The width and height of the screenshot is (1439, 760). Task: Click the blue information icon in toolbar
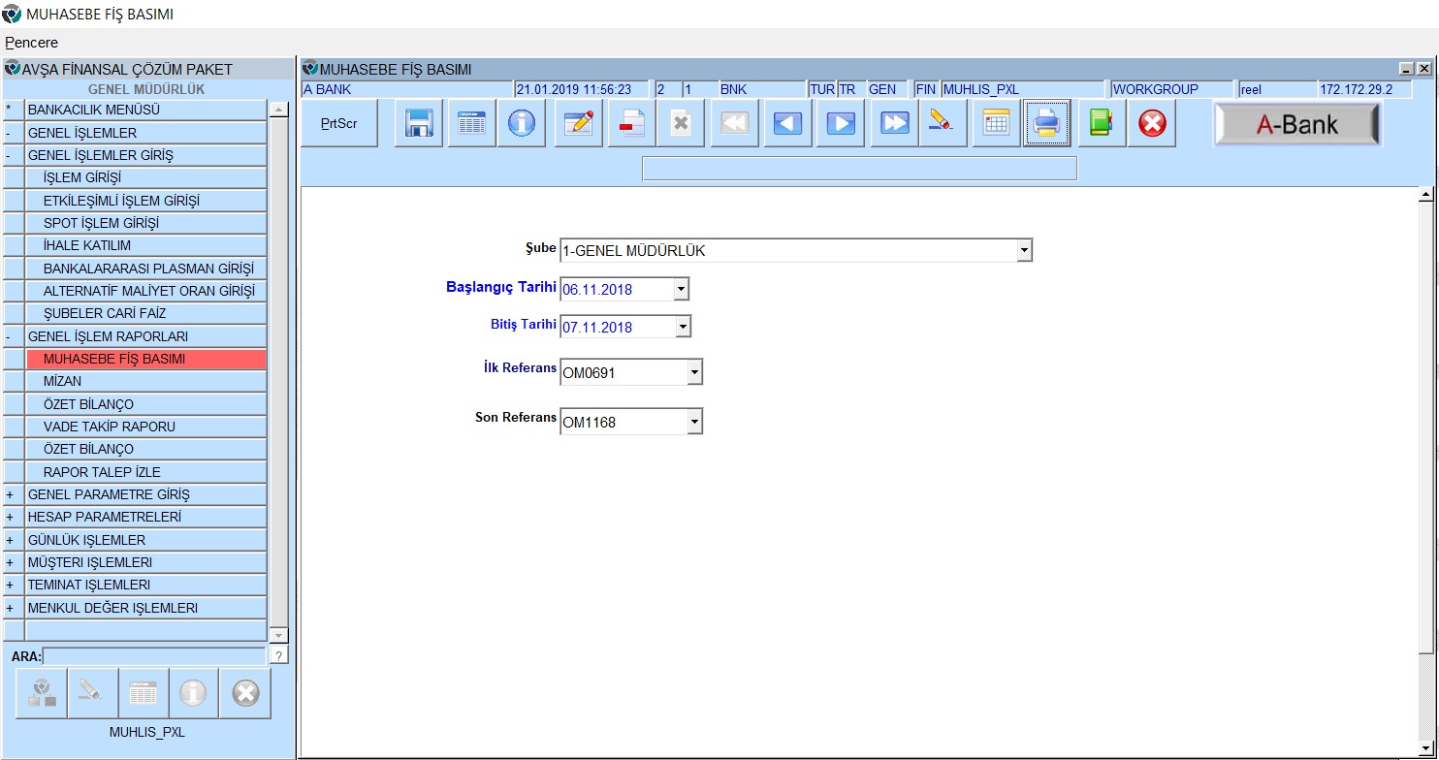(522, 124)
